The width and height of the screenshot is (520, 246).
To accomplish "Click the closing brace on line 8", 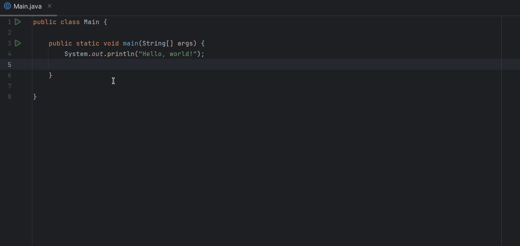I will tap(35, 97).
